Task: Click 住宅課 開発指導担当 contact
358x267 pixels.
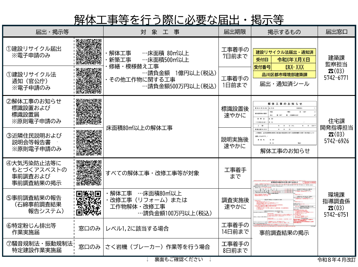Action: pyautogui.click(x=336, y=124)
